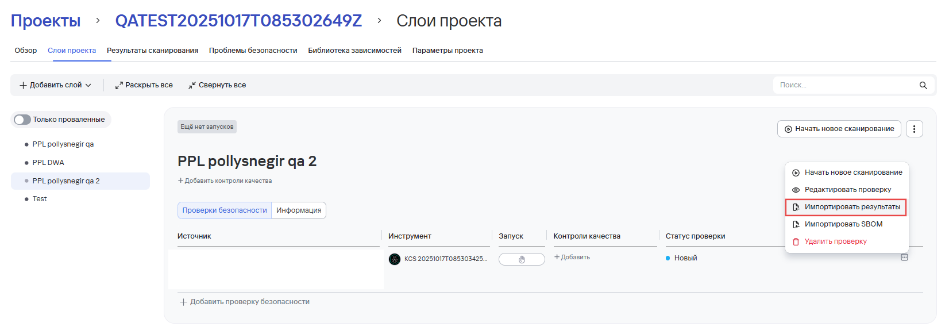Click 'Добавить' in Контроли качества column
Screen dimensions: 949x334
pyautogui.click(x=572, y=258)
